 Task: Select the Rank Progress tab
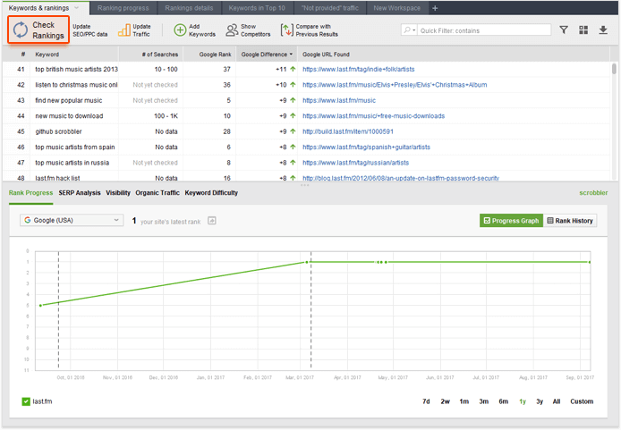[30, 192]
